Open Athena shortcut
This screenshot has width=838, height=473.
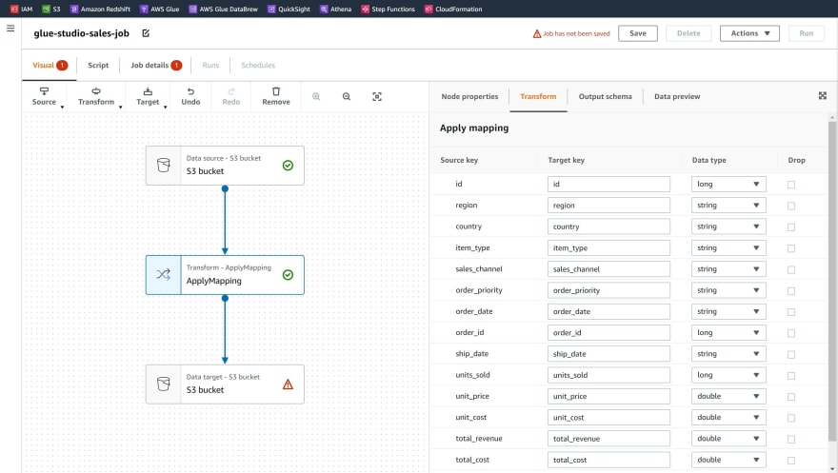[x=335, y=9]
